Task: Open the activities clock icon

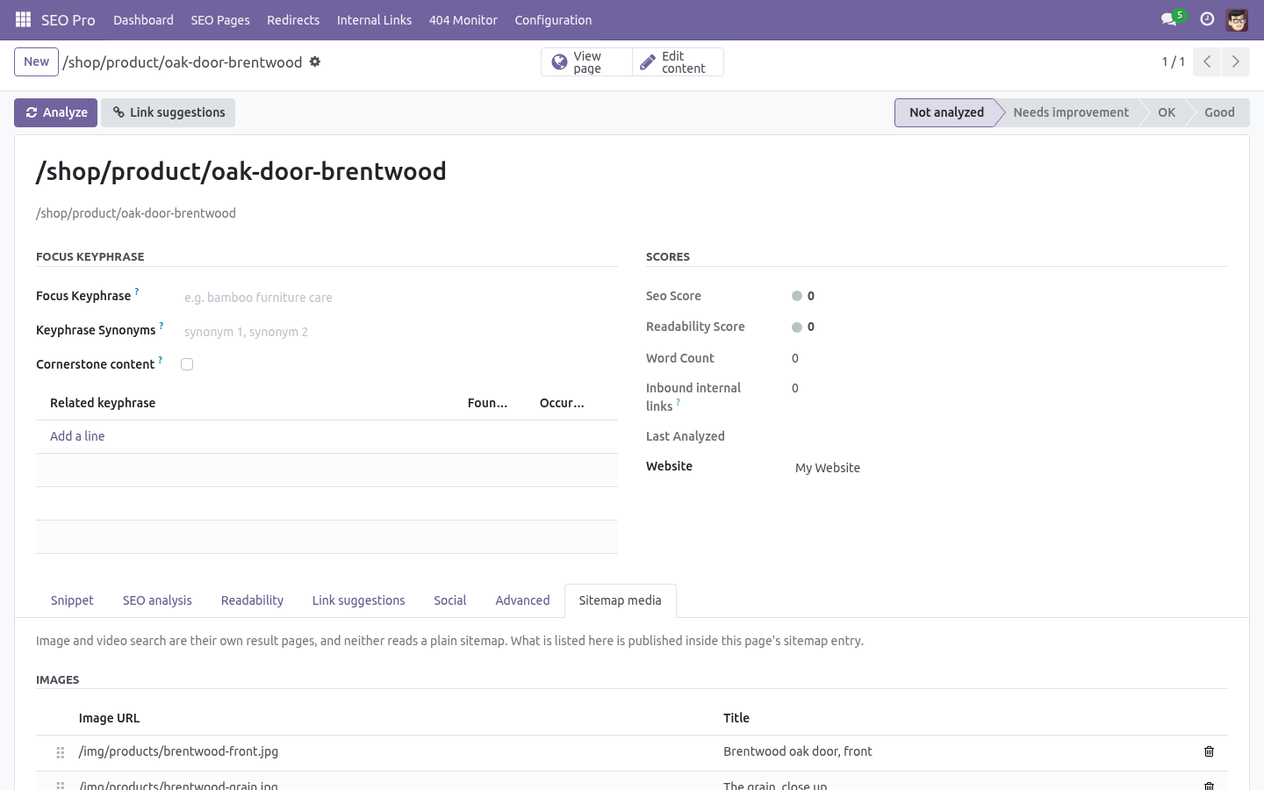Action: click(x=1207, y=19)
